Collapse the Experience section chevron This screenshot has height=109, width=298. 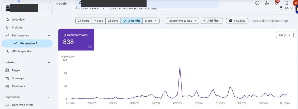coord(49,97)
